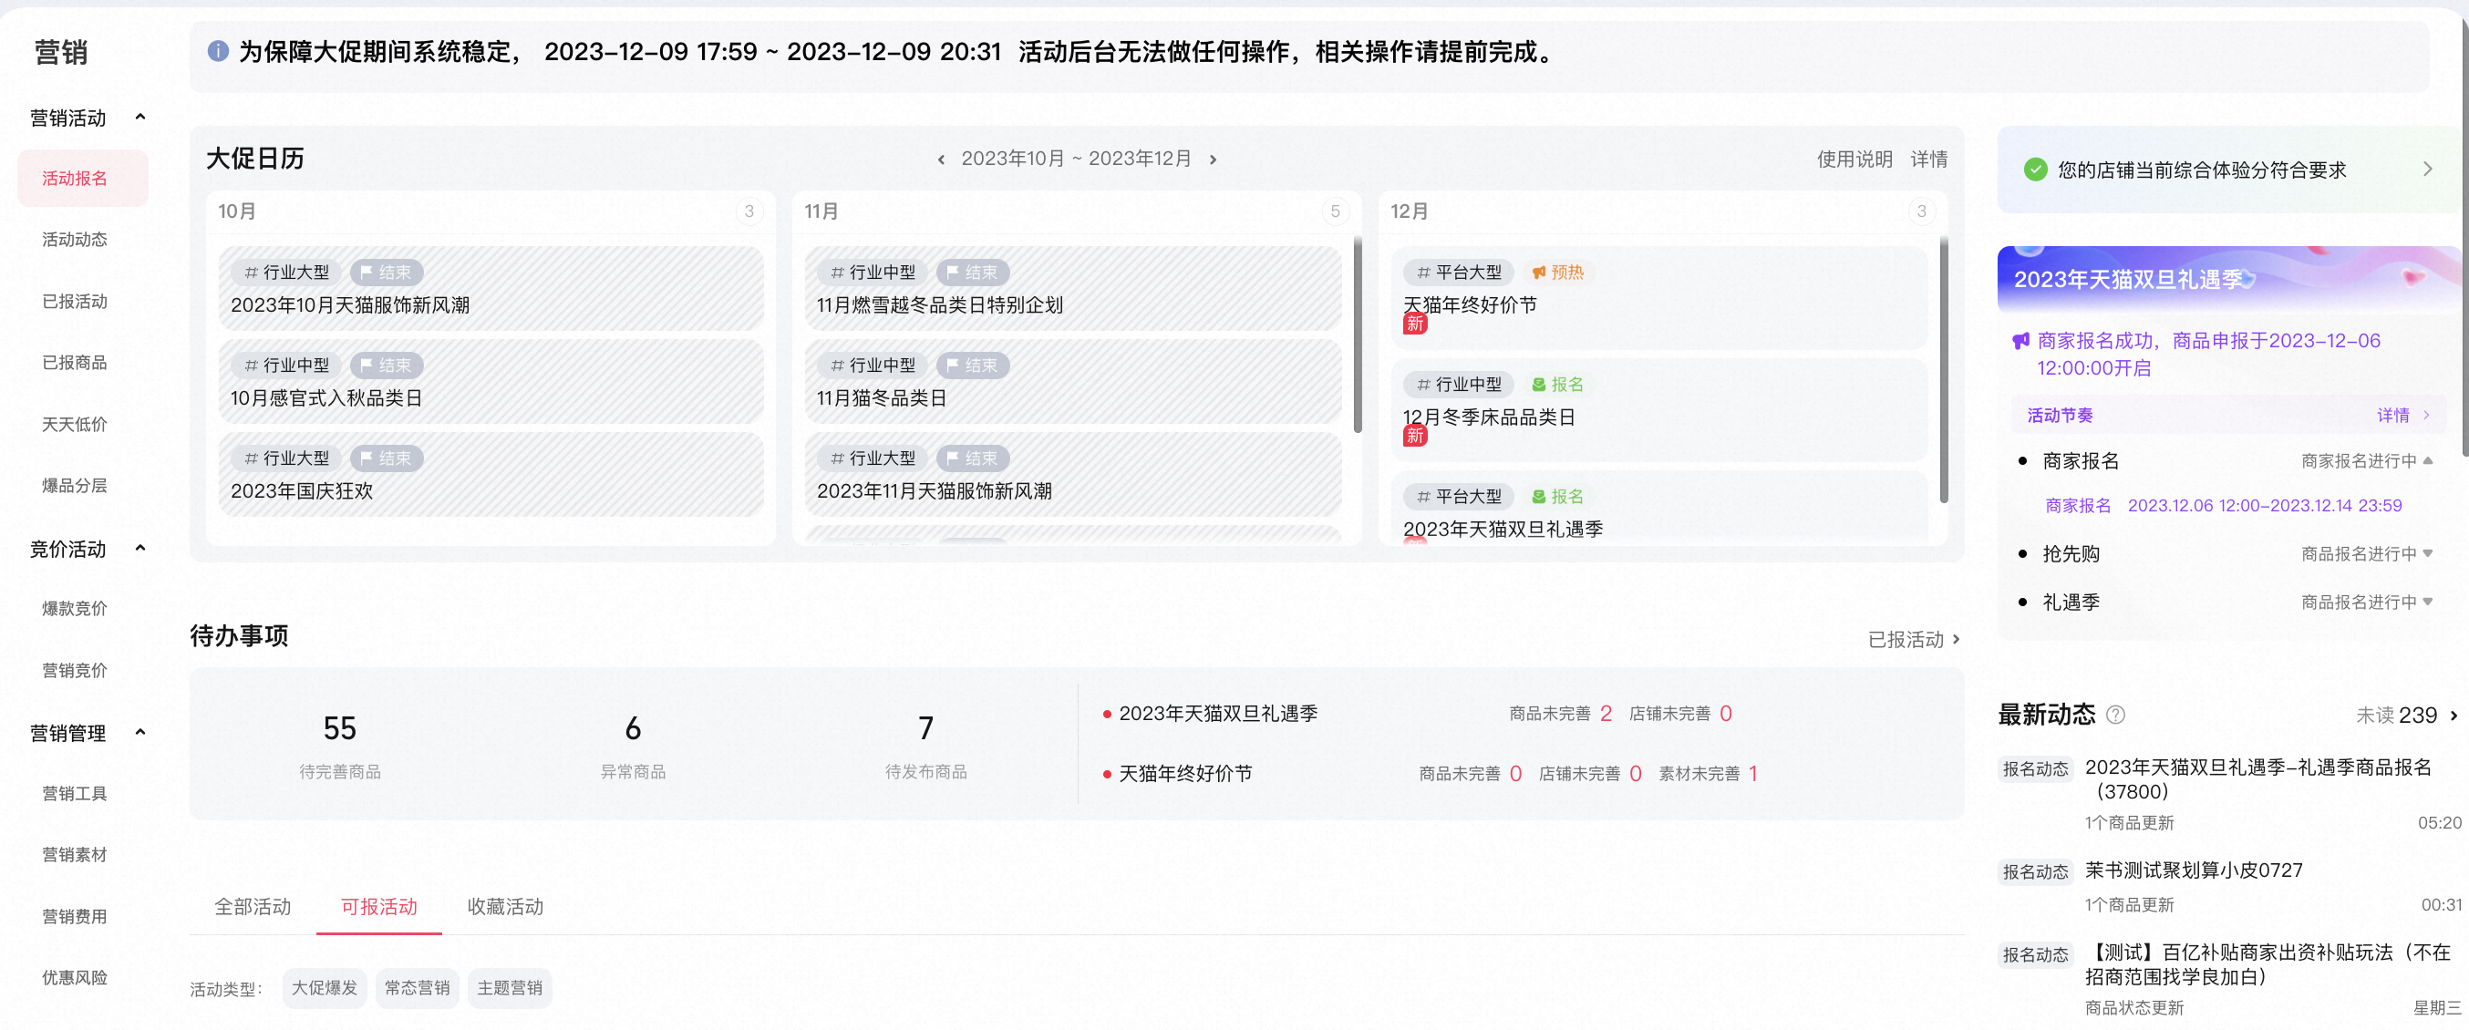This screenshot has height=1030, width=2469.
Task: Click the 预热 megaphone status icon
Action: 1538,273
